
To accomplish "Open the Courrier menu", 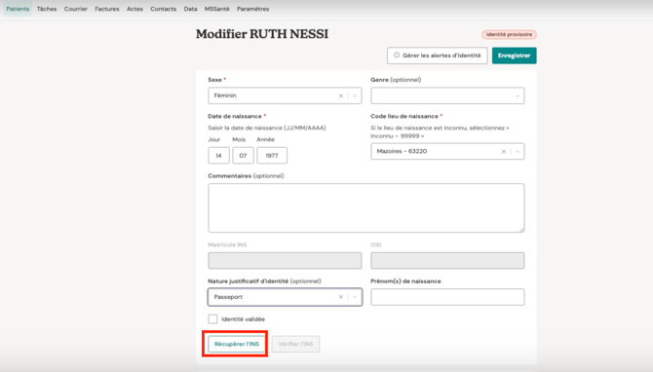I will pos(76,9).
